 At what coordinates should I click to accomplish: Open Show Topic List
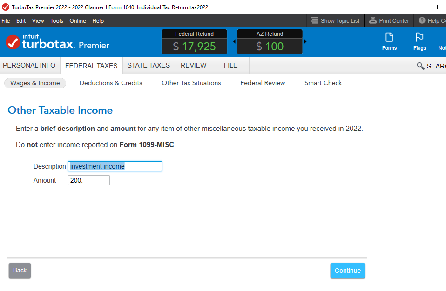tap(335, 21)
